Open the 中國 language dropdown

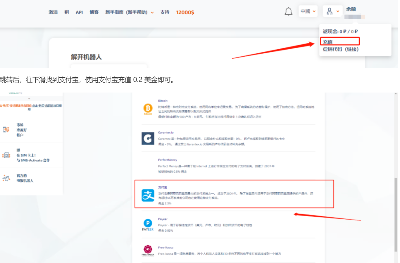[308, 11]
